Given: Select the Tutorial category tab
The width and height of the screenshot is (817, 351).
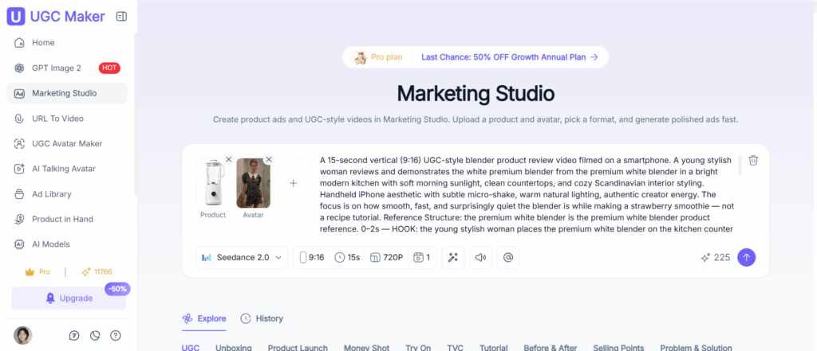Looking at the screenshot, I should click(494, 347).
